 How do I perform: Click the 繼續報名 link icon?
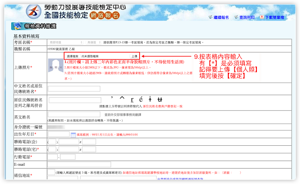pyautogui.click(x=210, y=17)
